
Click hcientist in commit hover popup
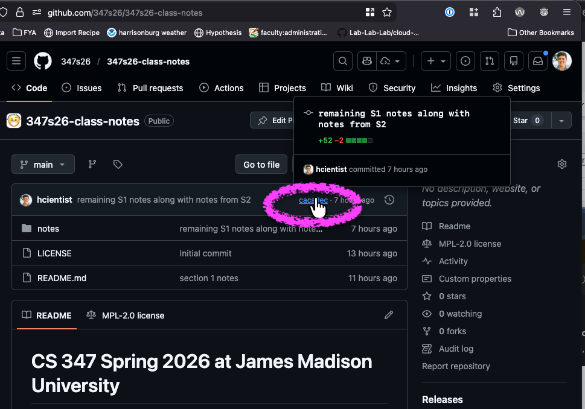tap(331, 170)
